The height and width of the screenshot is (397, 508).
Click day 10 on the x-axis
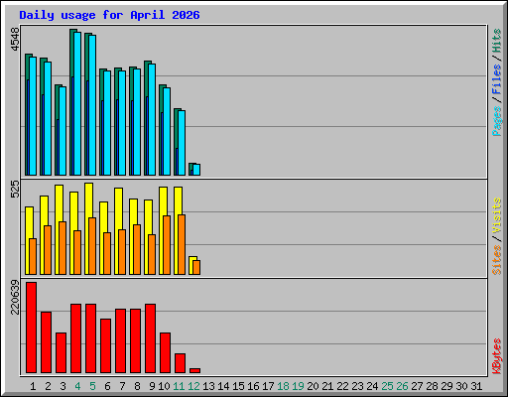pos(164,386)
